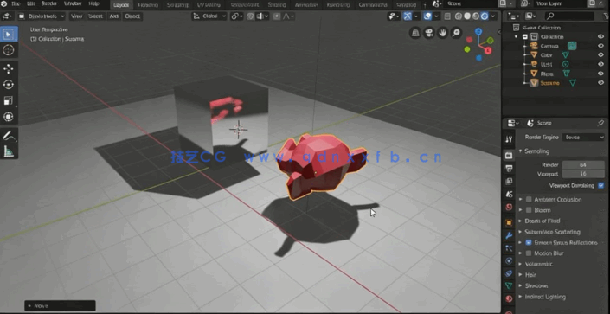This screenshot has width=610, height=314.
Task: Open the File menu
Action: click(16, 4)
